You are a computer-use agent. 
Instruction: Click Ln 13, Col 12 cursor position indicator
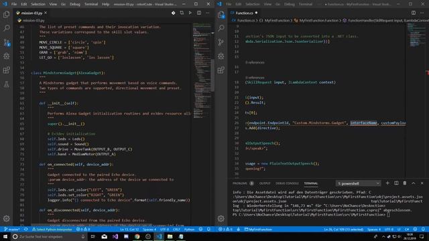pyautogui.click(x=129, y=229)
